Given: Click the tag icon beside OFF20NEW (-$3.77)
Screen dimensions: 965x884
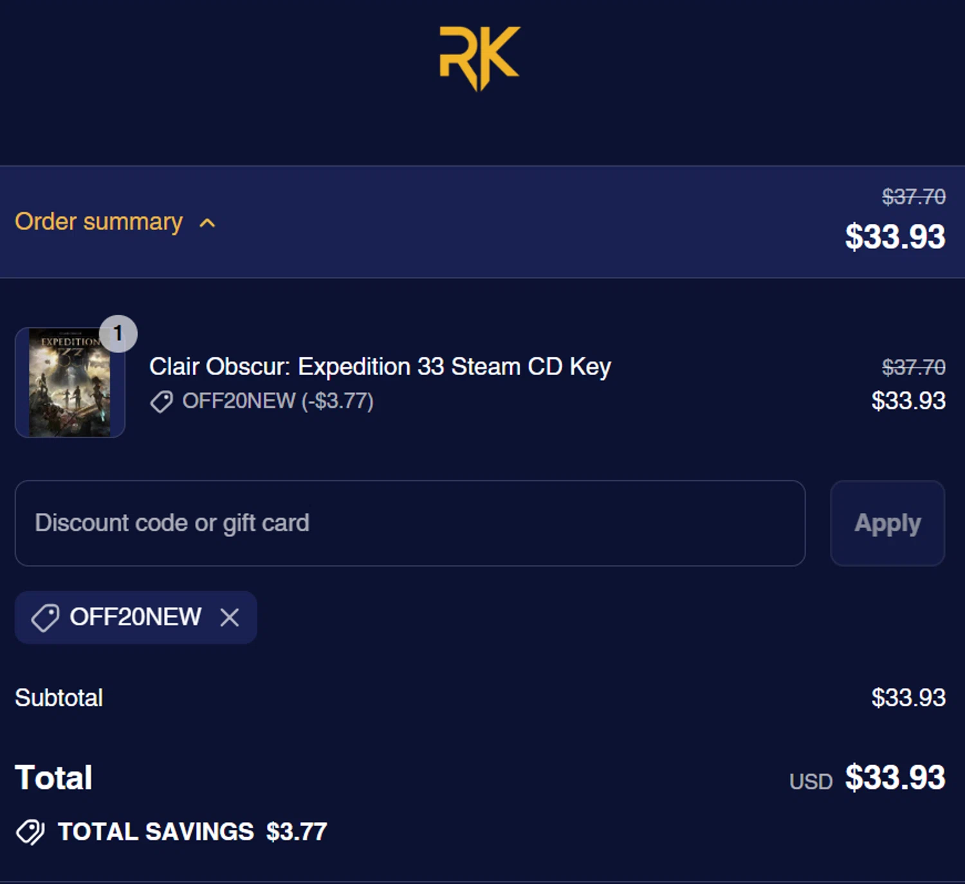Looking at the screenshot, I should [161, 401].
